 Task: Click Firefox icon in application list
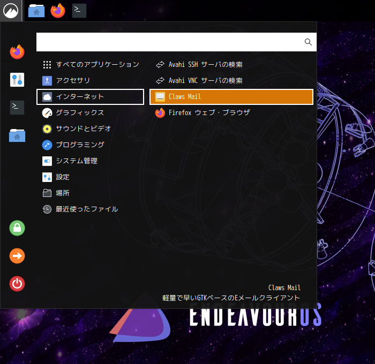[x=160, y=113]
